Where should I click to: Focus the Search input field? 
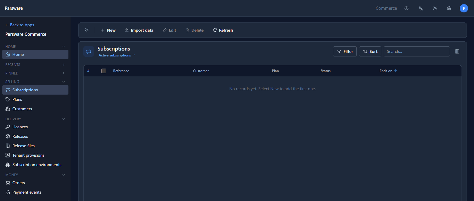tap(417, 51)
